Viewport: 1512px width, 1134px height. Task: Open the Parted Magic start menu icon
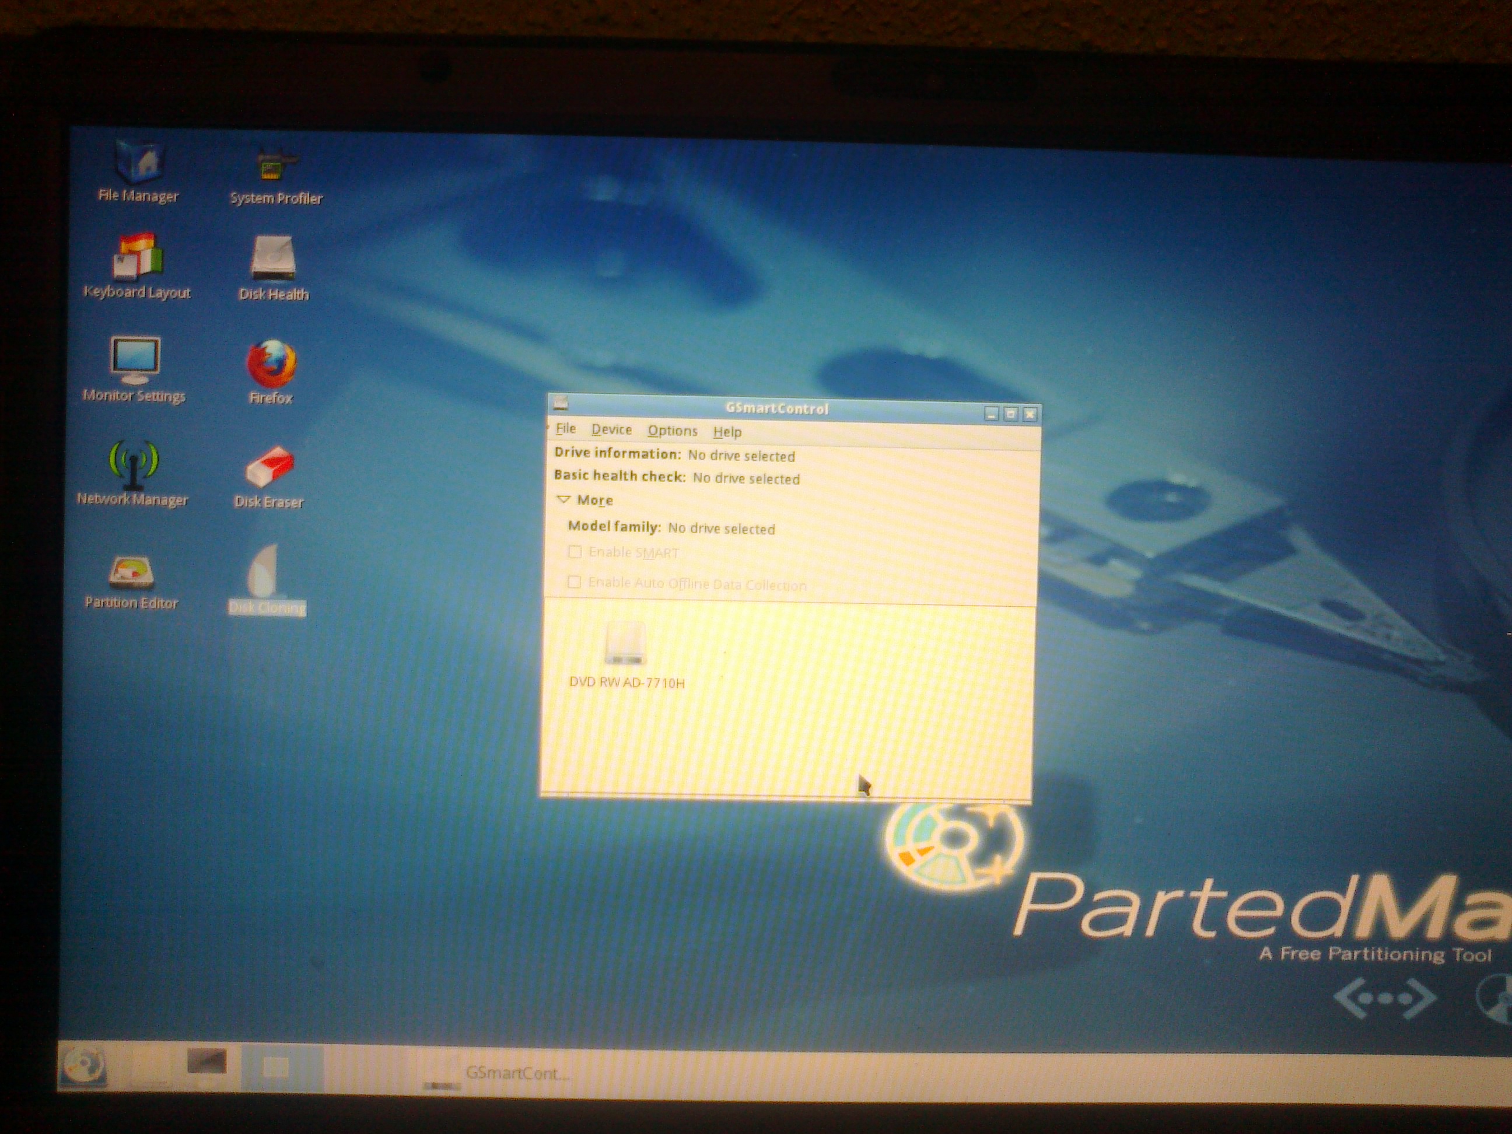[x=83, y=1066]
